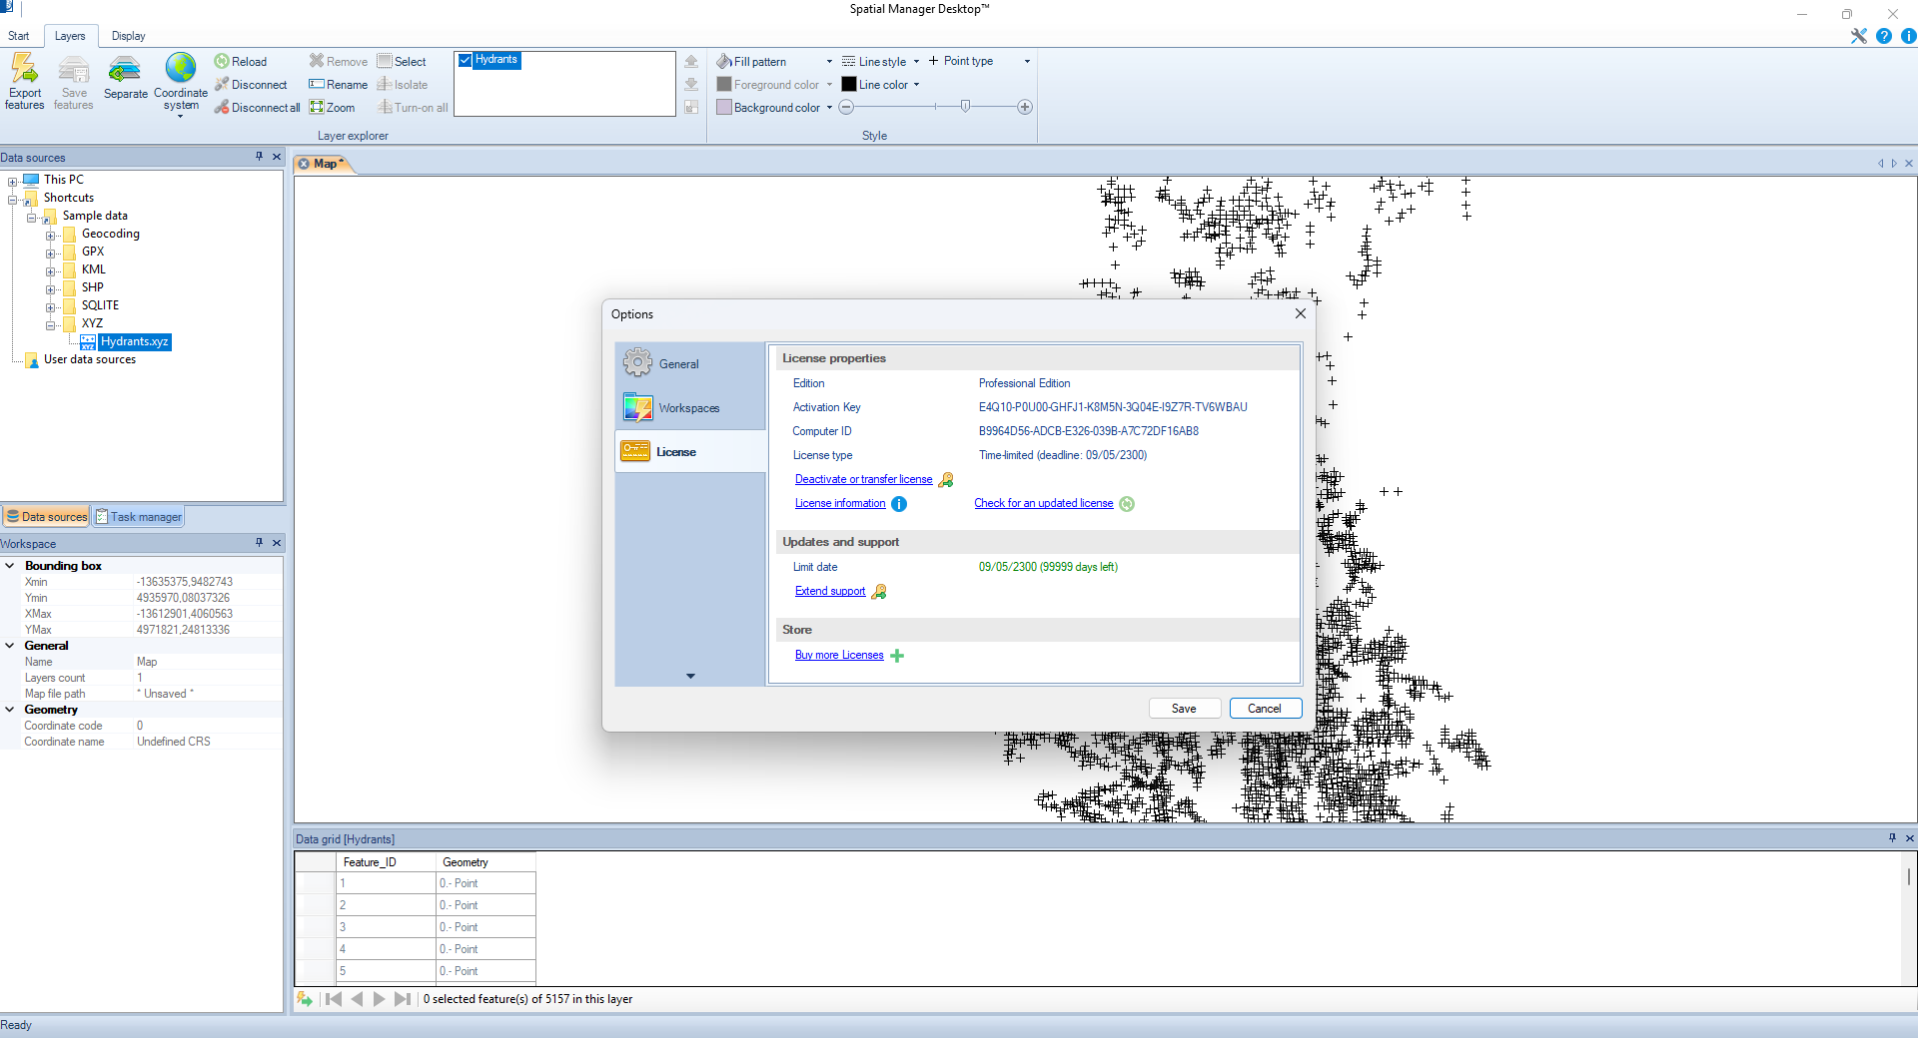Move layer up arrow icon
The width and height of the screenshot is (1918, 1038).
tap(691, 61)
